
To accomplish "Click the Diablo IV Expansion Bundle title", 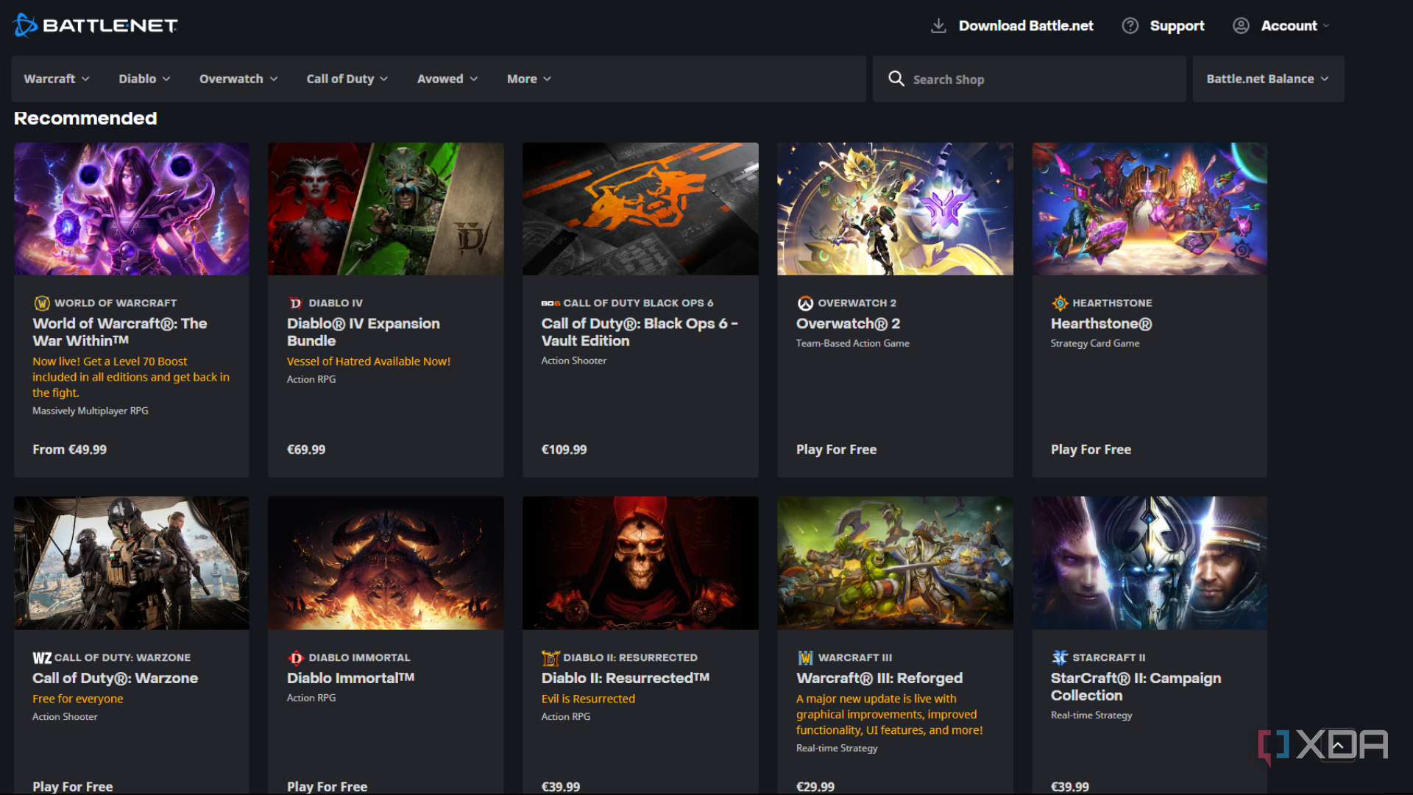I will (364, 332).
